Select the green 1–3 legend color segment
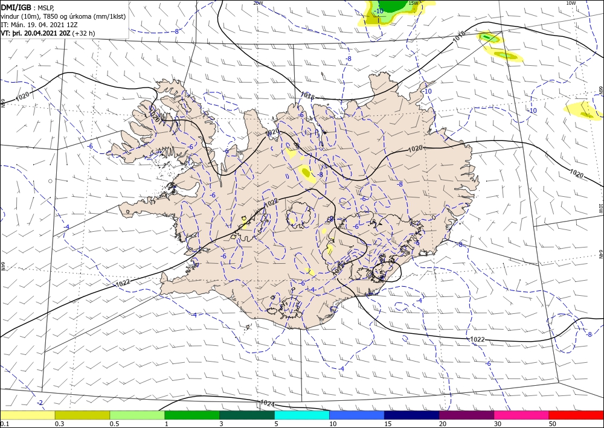The width and height of the screenshot is (604, 428). coord(192,415)
